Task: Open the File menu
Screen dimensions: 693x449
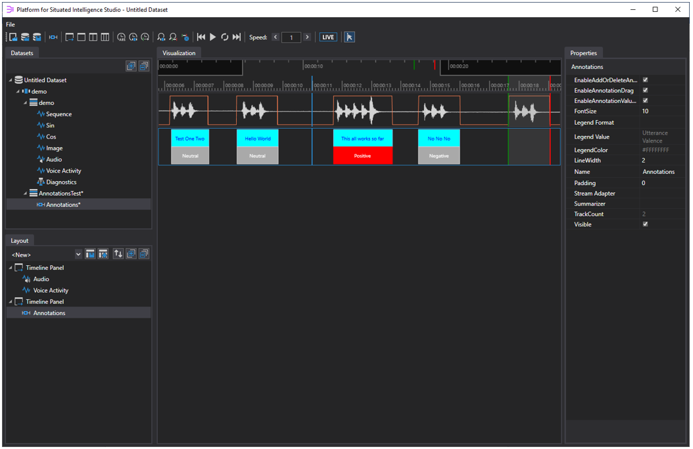Action: click(11, 24)
